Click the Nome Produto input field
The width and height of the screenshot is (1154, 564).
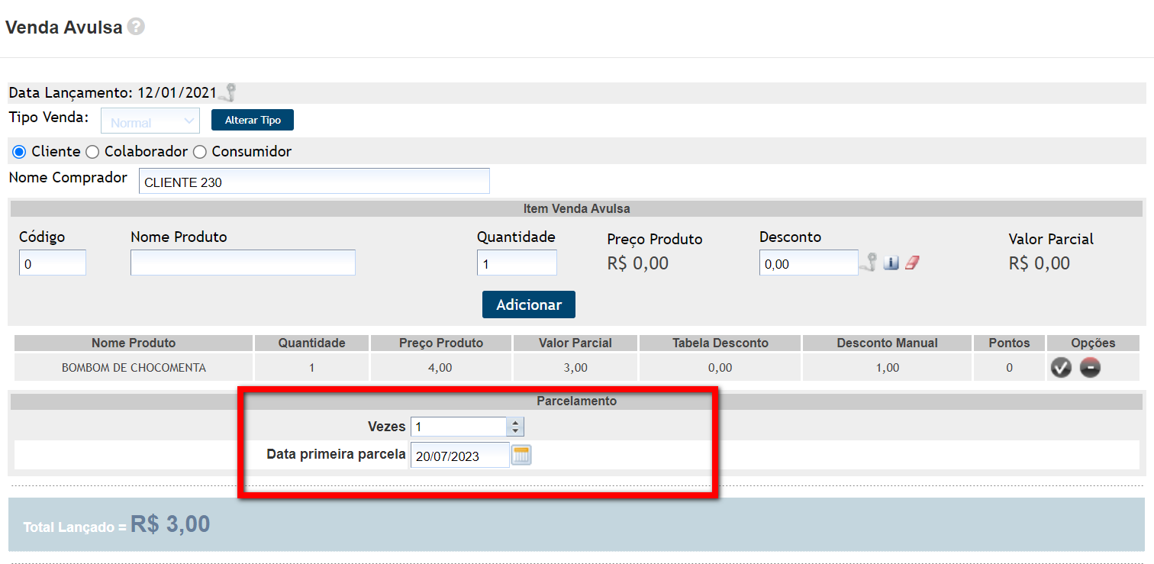click(243, 263)
